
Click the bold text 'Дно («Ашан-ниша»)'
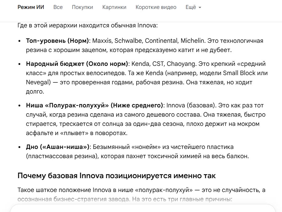pyautogui.click(x=58, y=147)
